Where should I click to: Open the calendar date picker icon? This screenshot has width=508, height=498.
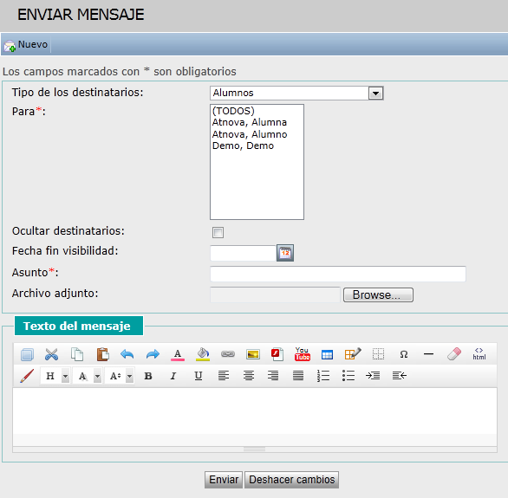[285, 253]
